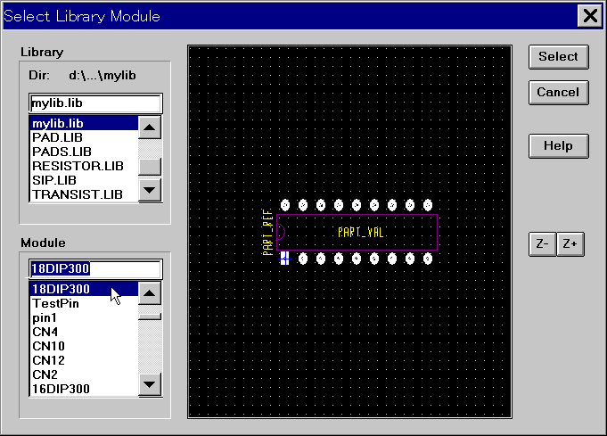This screenshot has width=607, height=436.
Task: Pick the CN10 module
Action: coord(84,346)
